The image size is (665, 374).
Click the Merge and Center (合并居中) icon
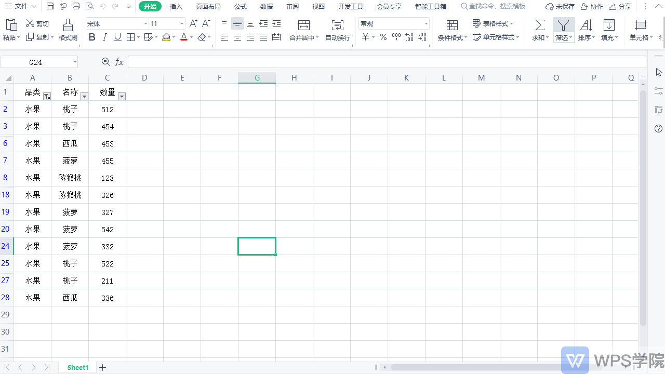(304, 25)
